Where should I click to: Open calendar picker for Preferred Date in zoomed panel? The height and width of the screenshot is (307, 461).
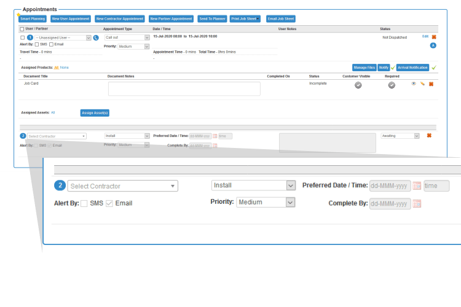click(x=417, y=186)
